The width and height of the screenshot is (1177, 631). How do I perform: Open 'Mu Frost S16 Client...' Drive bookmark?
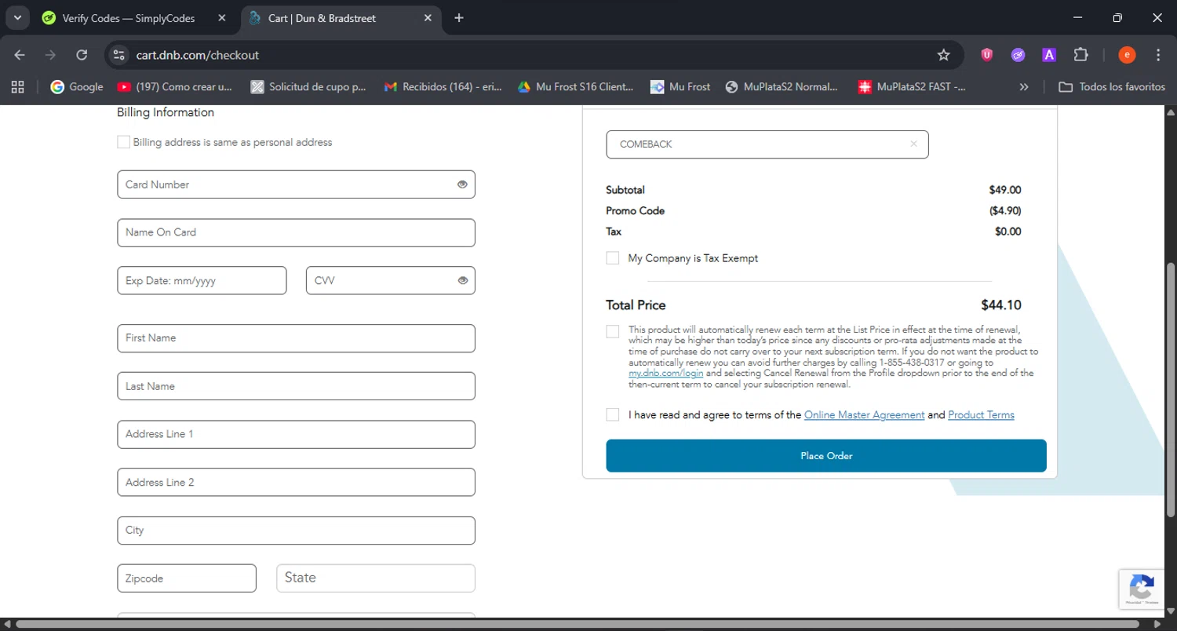[575, 87]
